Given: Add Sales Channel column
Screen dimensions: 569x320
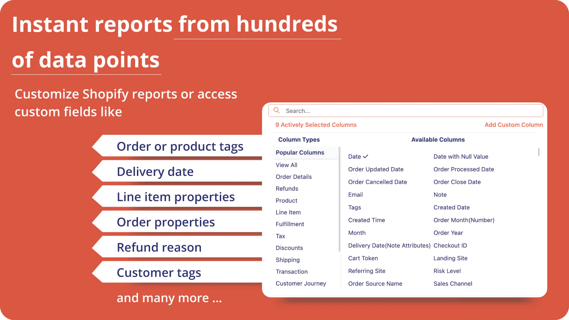Looking at the screenshot, I should pos(453,284).
